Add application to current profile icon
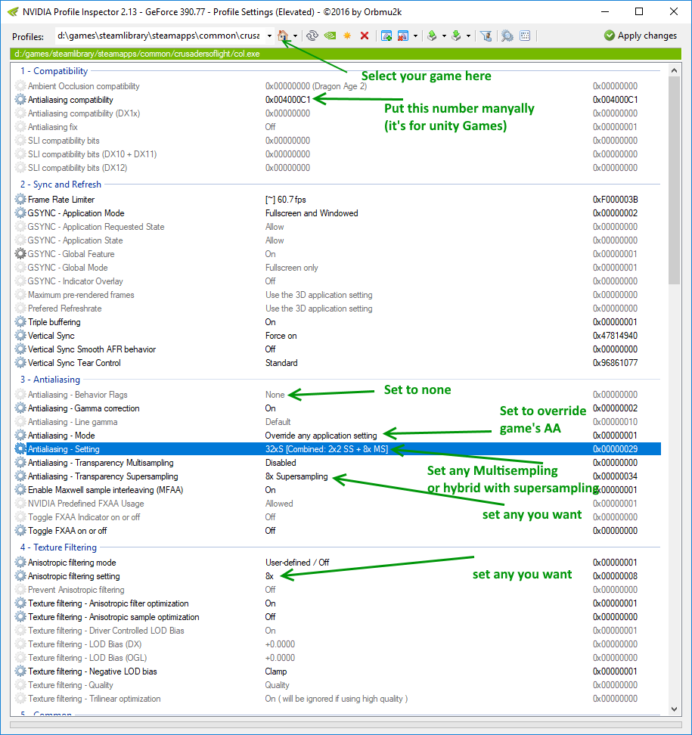 point(386,36)
